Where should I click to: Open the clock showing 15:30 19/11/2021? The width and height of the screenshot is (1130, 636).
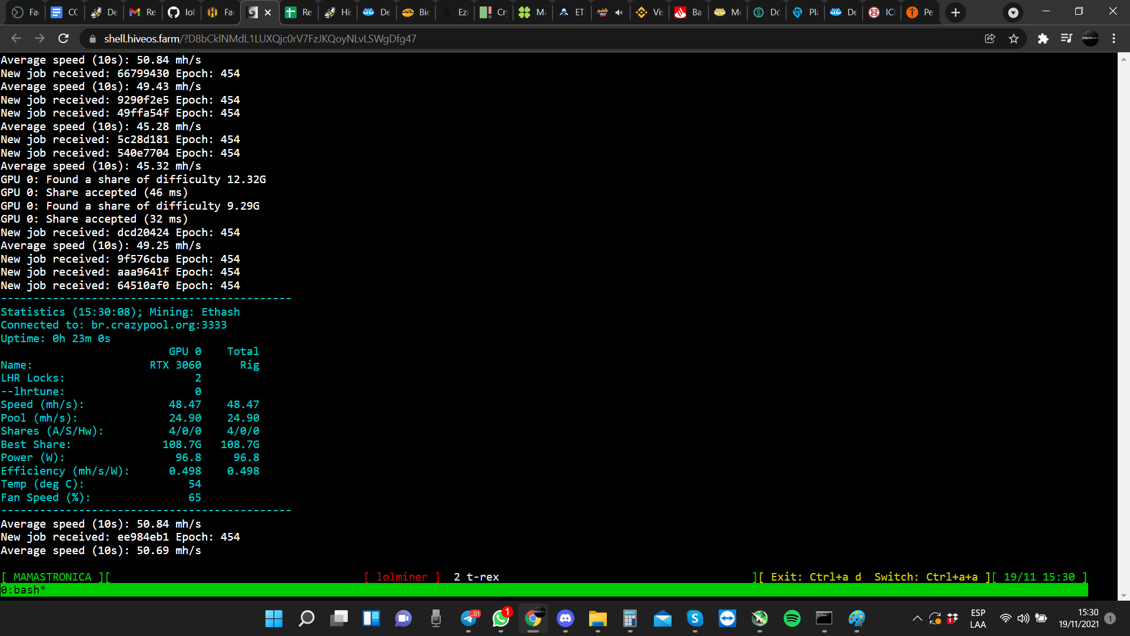[x=1079, y=618]
